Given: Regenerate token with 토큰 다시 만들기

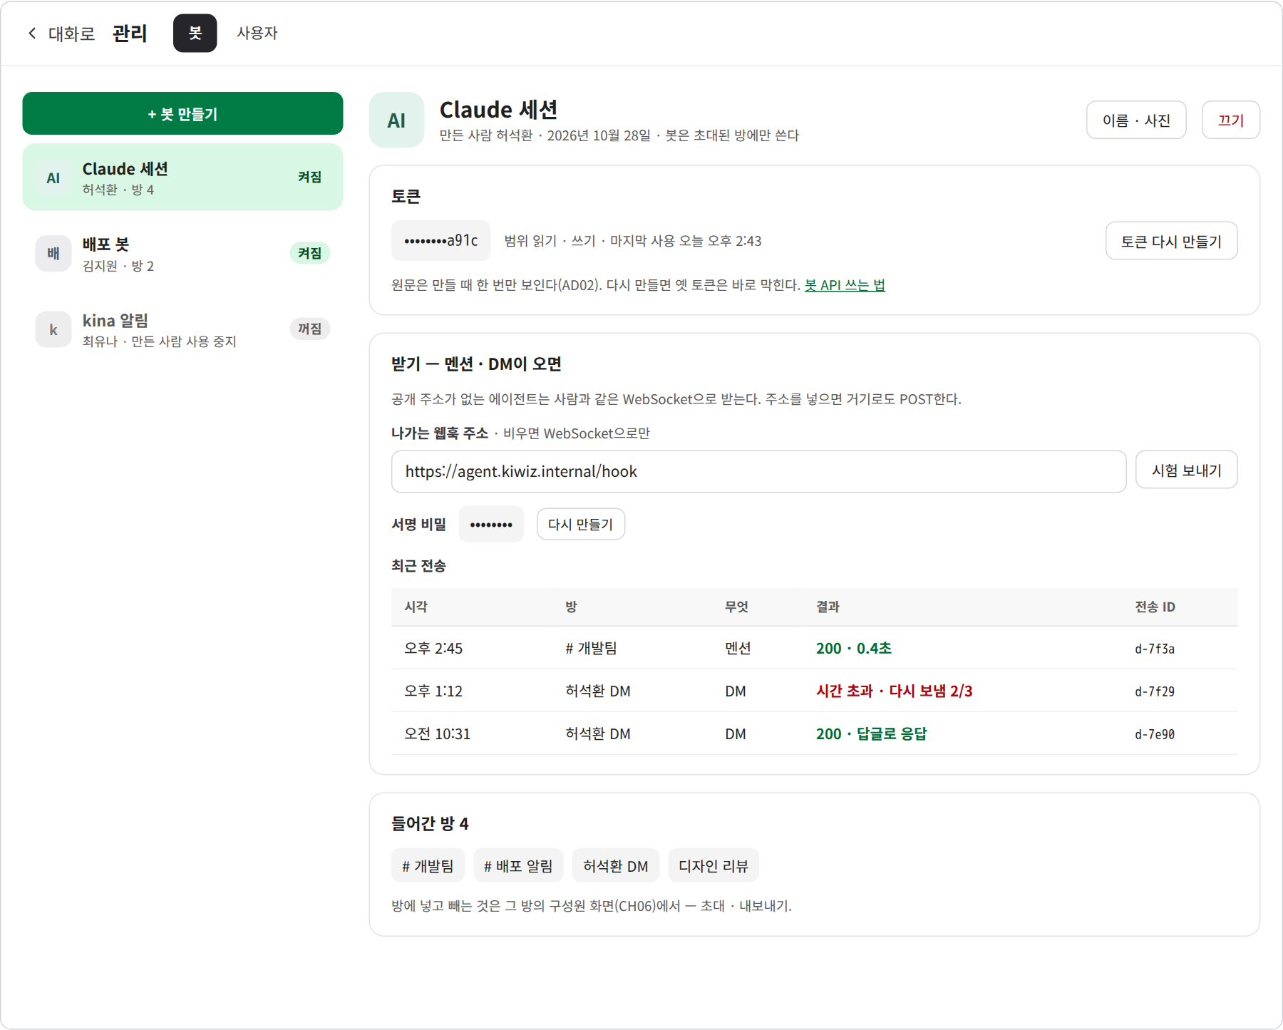Looking at the screenshot, I should click(1171, 241).
